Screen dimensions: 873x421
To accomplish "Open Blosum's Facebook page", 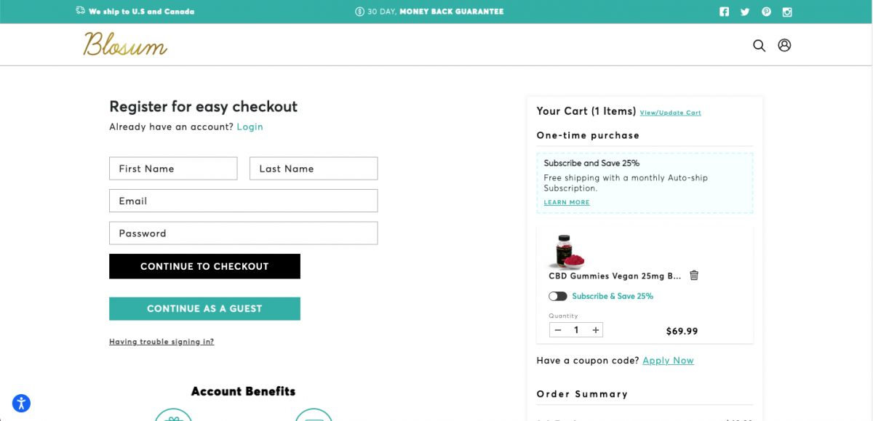I will click(x=724, y=11).
